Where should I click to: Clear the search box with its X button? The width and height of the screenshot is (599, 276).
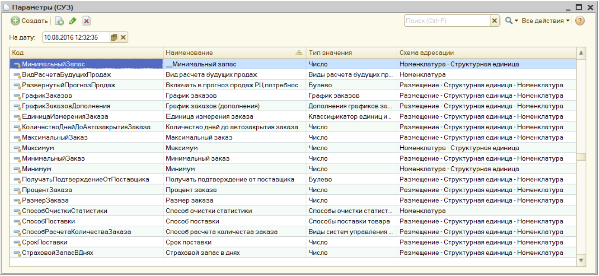(x=495, y=21)
